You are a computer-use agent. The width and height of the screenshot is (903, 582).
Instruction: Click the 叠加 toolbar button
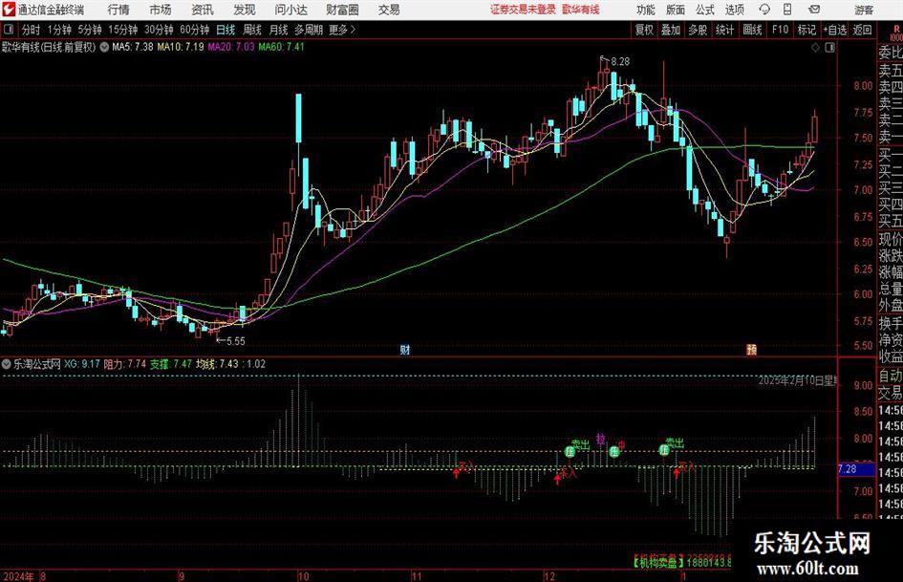pyautogui.click(x=671, y=30)
